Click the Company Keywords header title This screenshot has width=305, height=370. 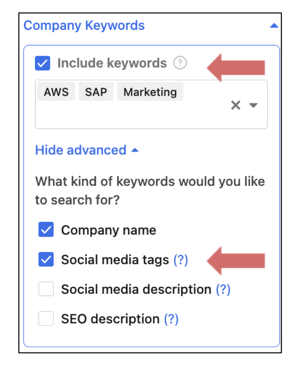point(84,26)
